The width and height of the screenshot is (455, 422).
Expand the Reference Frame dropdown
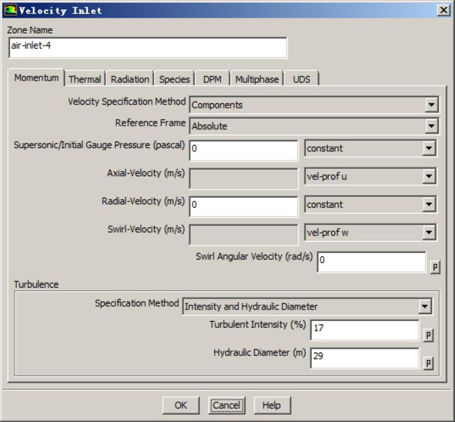pos(314,126)
